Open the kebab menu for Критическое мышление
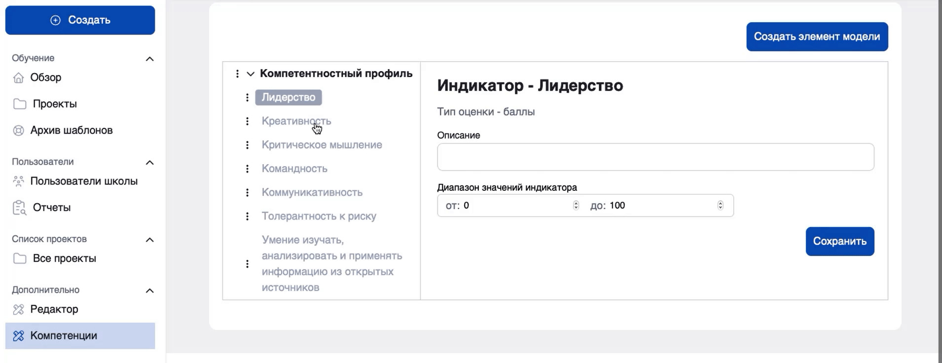This screenshot has height=363, width=942. click(x=247, y=145)
